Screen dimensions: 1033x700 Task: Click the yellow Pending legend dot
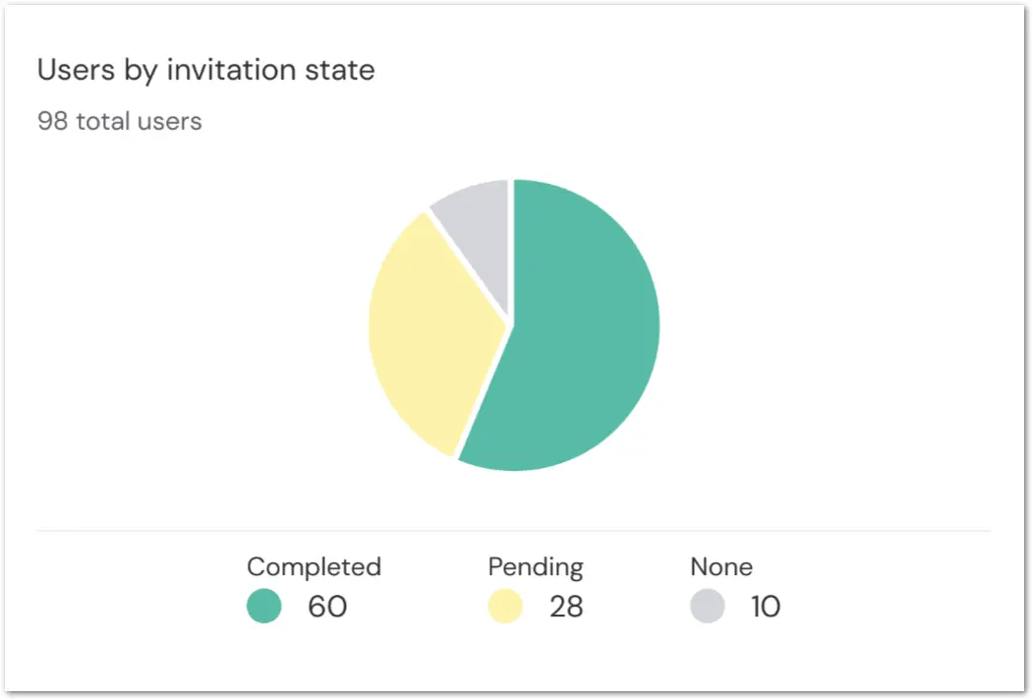point(505,606)
